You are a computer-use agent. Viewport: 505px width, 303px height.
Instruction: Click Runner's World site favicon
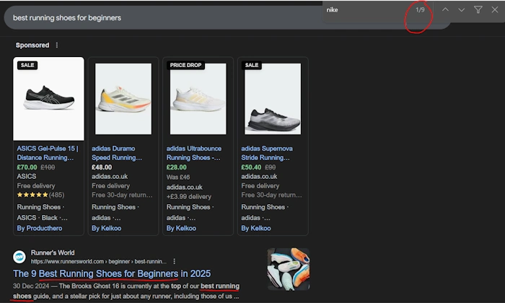pos(19,257)
